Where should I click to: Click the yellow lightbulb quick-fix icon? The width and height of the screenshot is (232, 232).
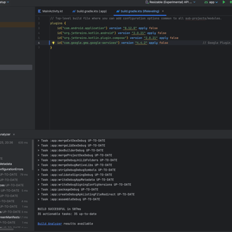53,43
